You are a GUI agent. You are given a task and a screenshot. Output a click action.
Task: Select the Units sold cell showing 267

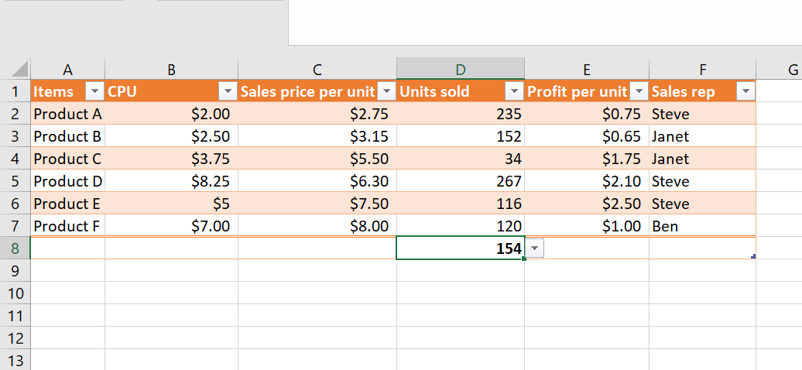point(460,181)
